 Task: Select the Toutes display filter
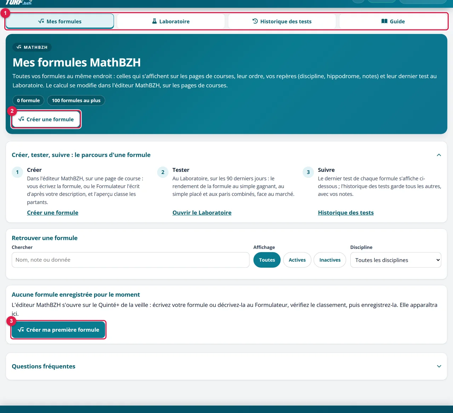point(267,260)
